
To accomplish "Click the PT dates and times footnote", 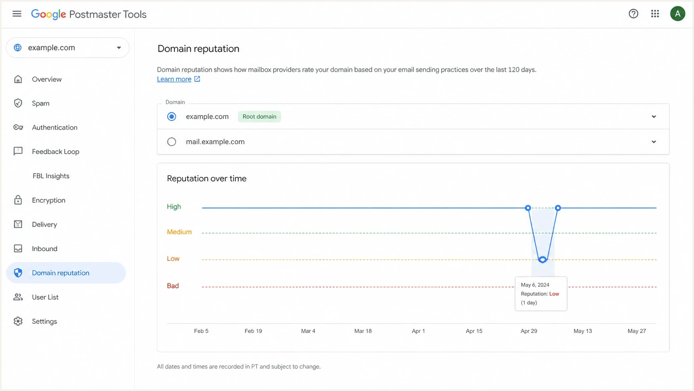I will [x=239, y=366].
